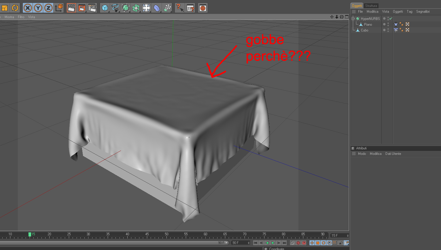Add a HyperNURBS generator object
441x250 pixels.
coord(126,8)
